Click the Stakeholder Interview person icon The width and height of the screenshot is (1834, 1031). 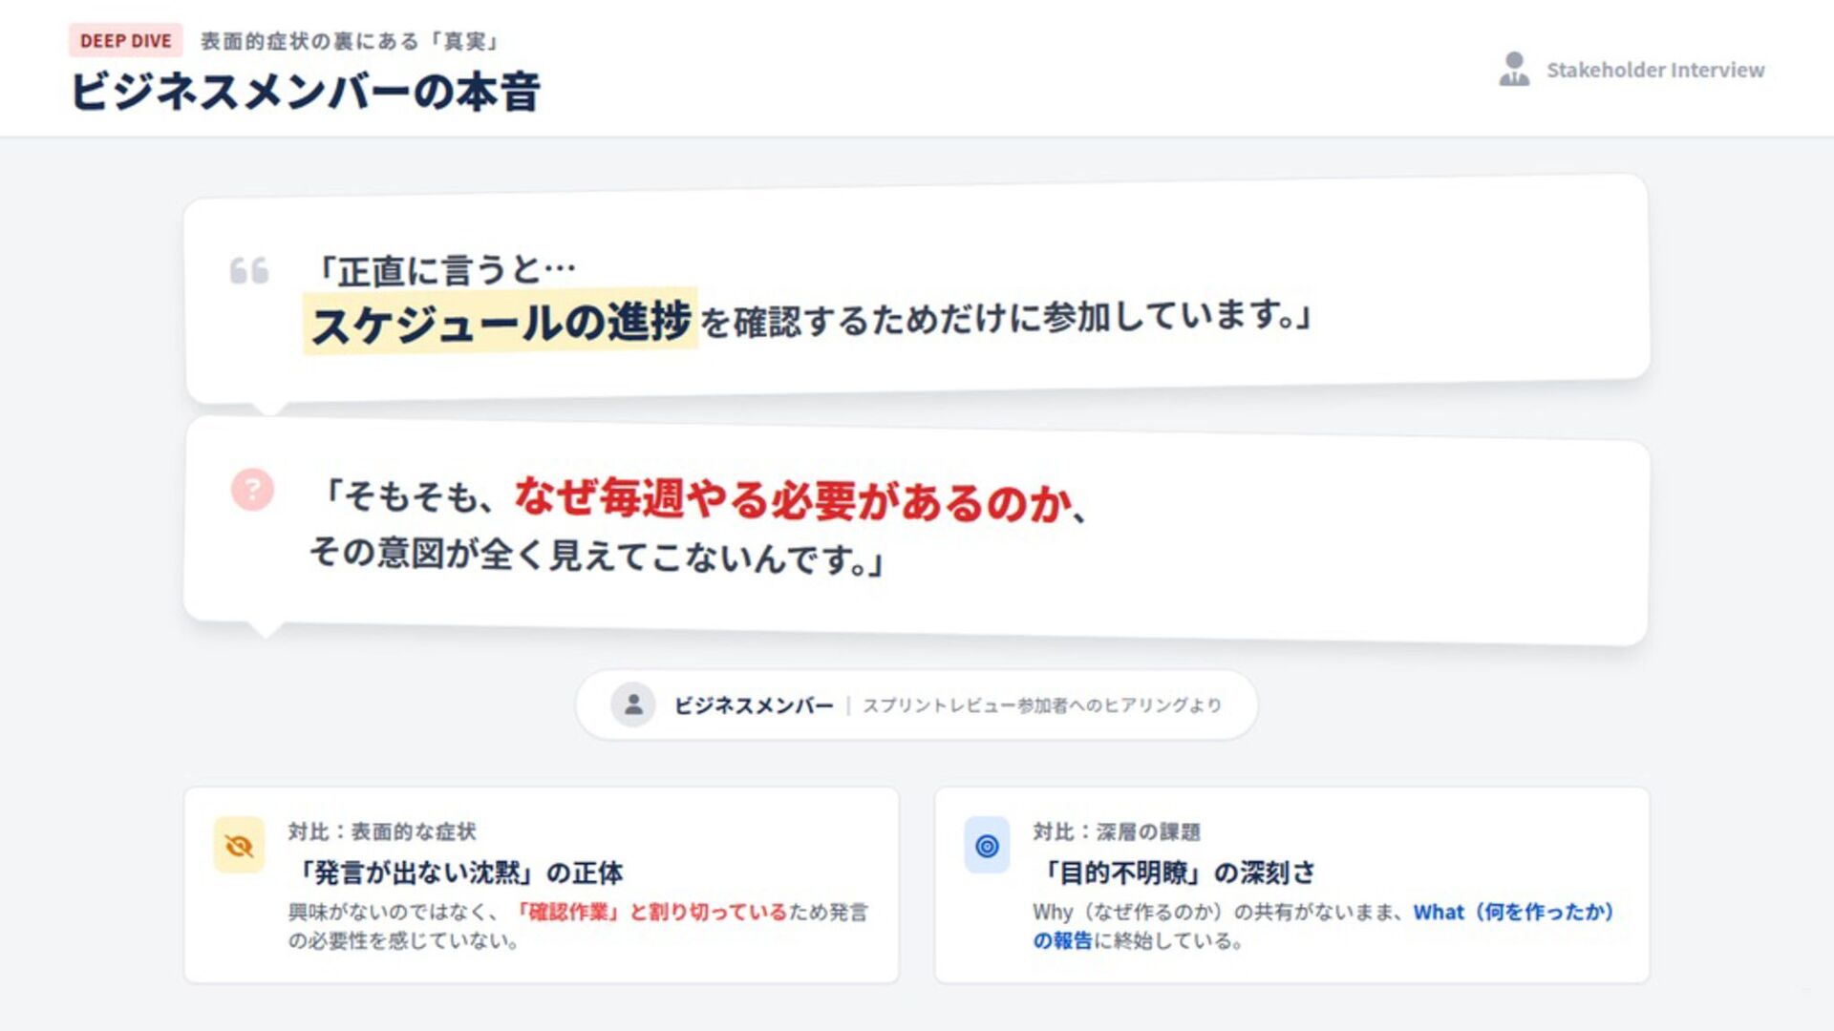(x=1514, y=70)
